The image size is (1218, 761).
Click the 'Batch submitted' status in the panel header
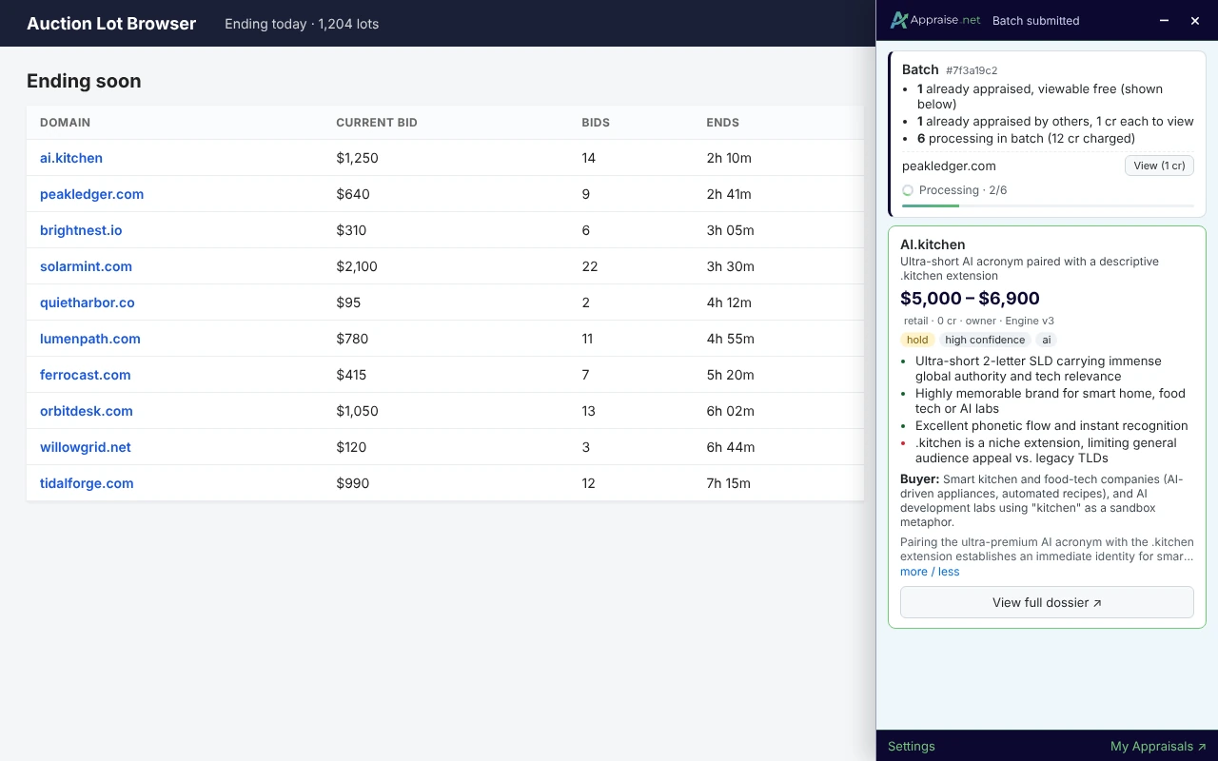(x=1035, y=21)
